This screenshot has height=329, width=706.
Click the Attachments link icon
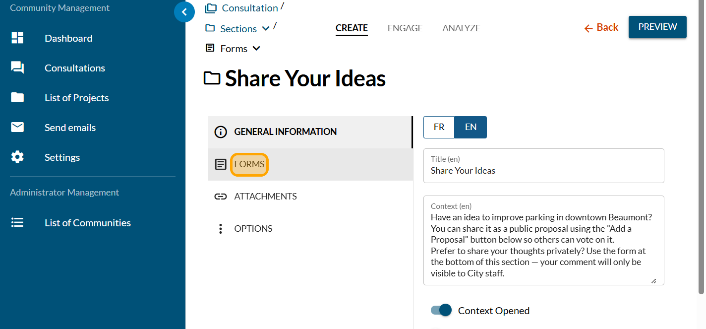(221, 197)
